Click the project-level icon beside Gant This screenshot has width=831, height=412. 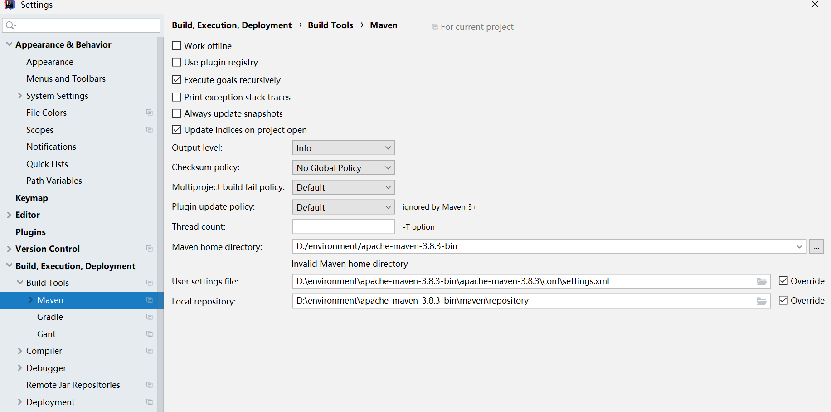pyautogui.click(x=150, y=334)
